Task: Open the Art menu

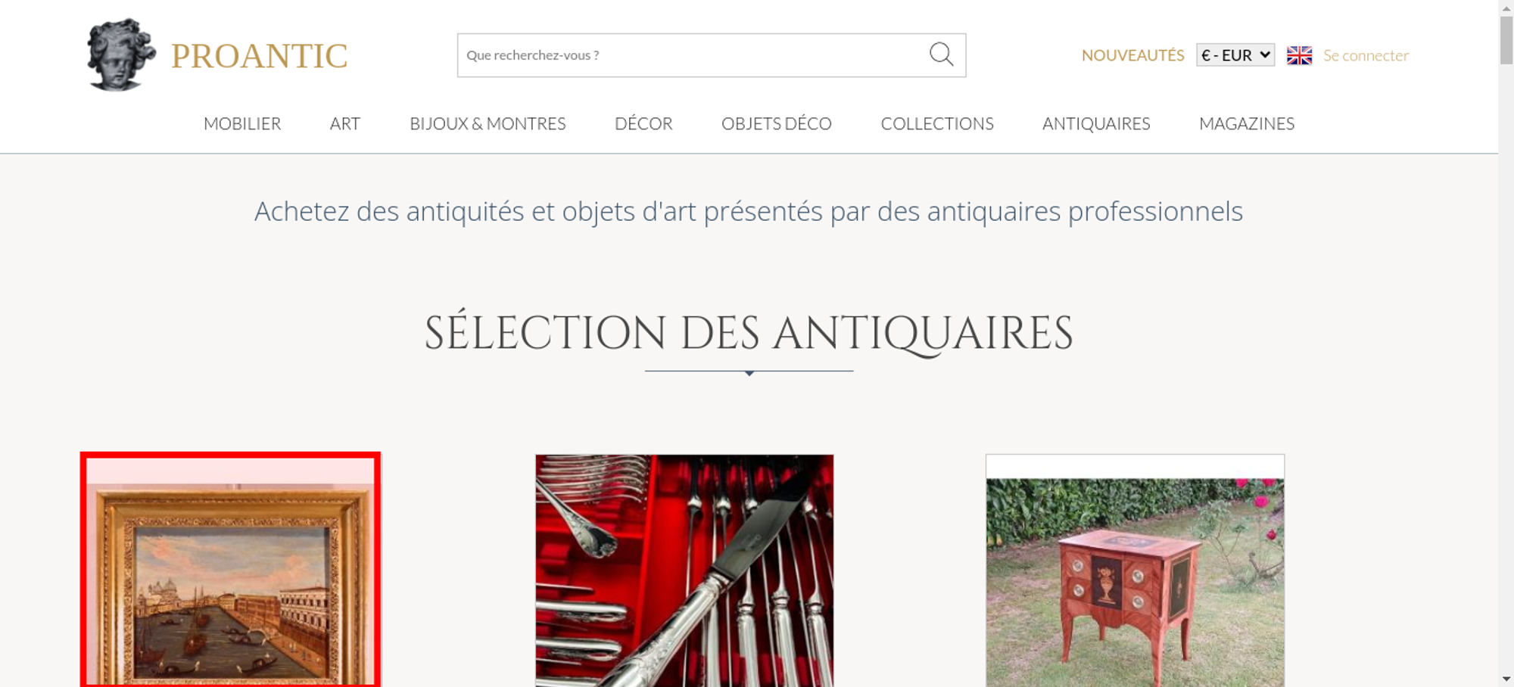Action: 345,123
